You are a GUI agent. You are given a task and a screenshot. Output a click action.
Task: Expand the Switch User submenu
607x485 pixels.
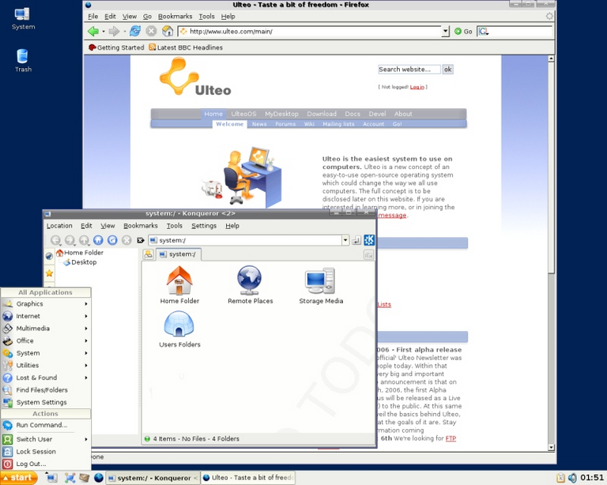pyautogui.click(x=46, y=439)
